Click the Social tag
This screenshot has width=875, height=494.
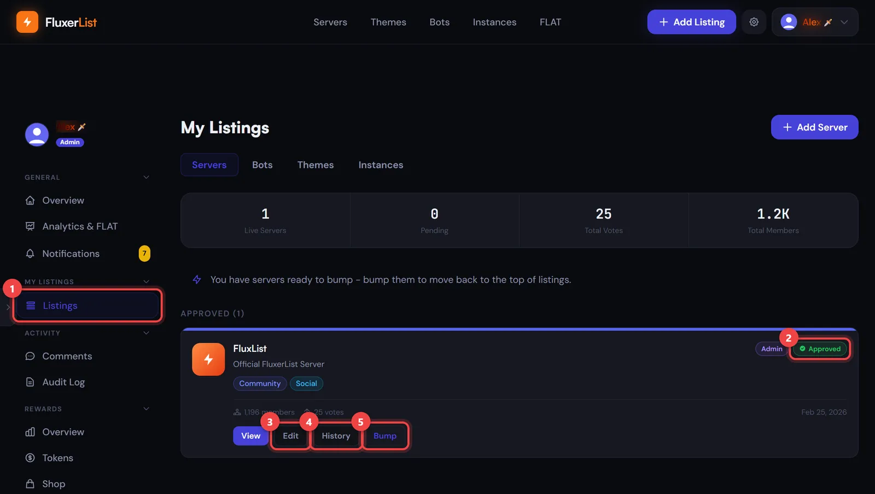click(306, 384)
